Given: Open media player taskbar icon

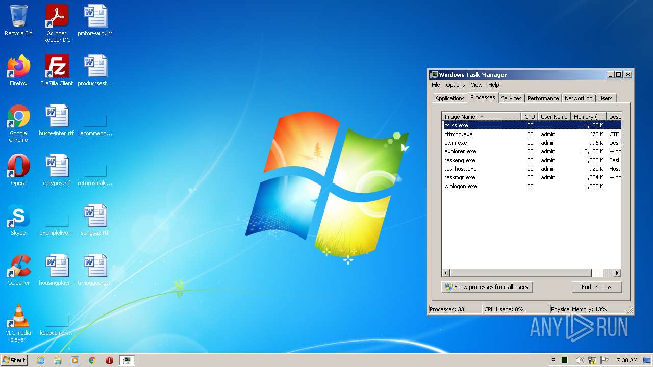Looking at the screenshot, I should (75, 360).
